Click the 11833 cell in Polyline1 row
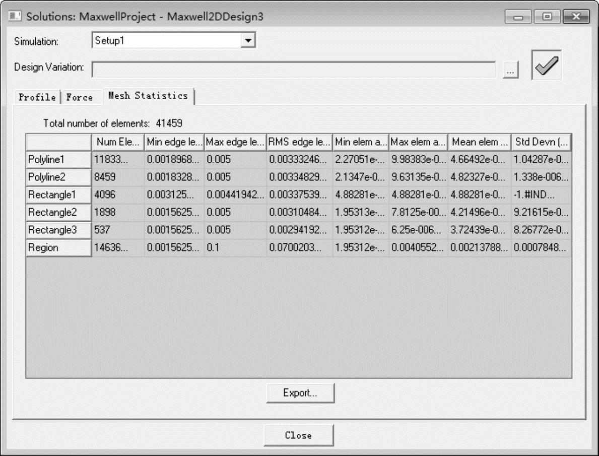The width and height of the screenshot is (599, 456). pyautogui.click(x=118, y=160)
